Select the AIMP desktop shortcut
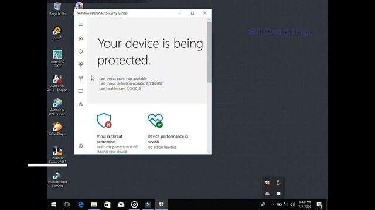This screenshot has height=210, width=375. coord(57,33)
